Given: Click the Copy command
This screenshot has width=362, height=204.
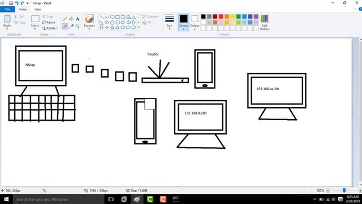Looking at the screenshot, I should pos(20,23).
